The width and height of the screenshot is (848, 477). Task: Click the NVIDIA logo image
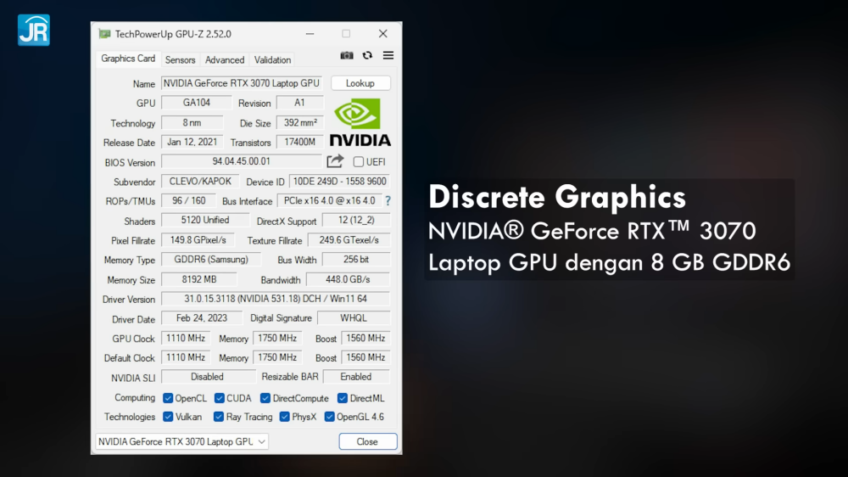(360, 122)
